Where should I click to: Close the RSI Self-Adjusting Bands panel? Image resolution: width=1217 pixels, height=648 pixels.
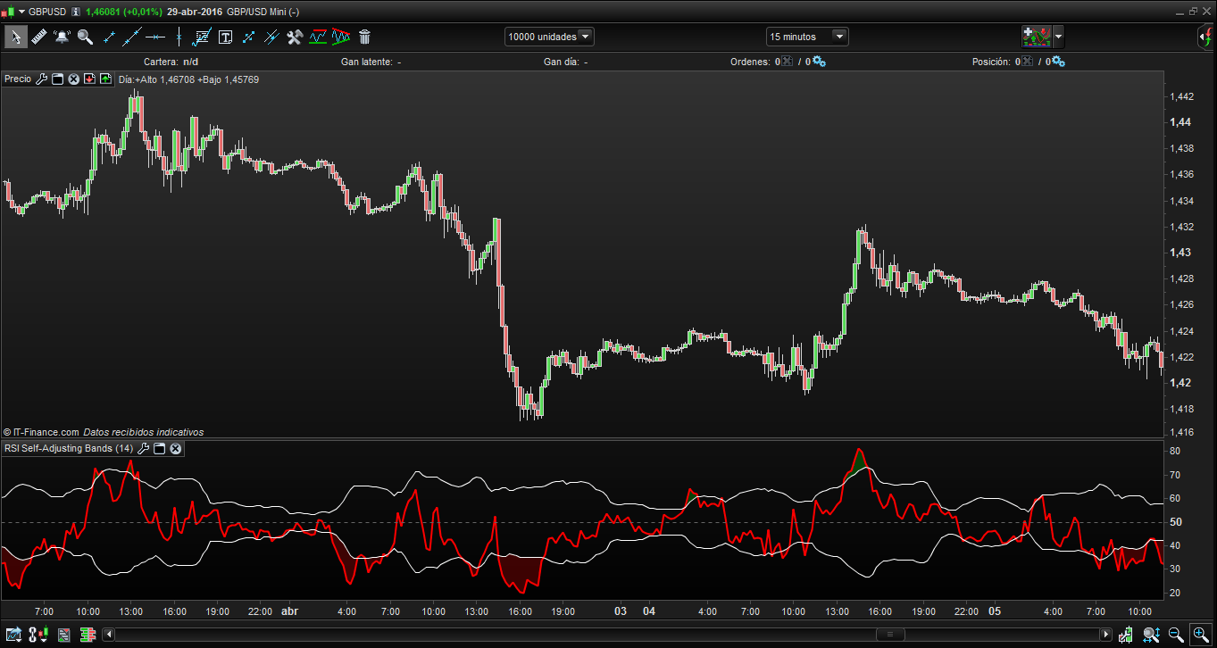[x=176, y=448]
